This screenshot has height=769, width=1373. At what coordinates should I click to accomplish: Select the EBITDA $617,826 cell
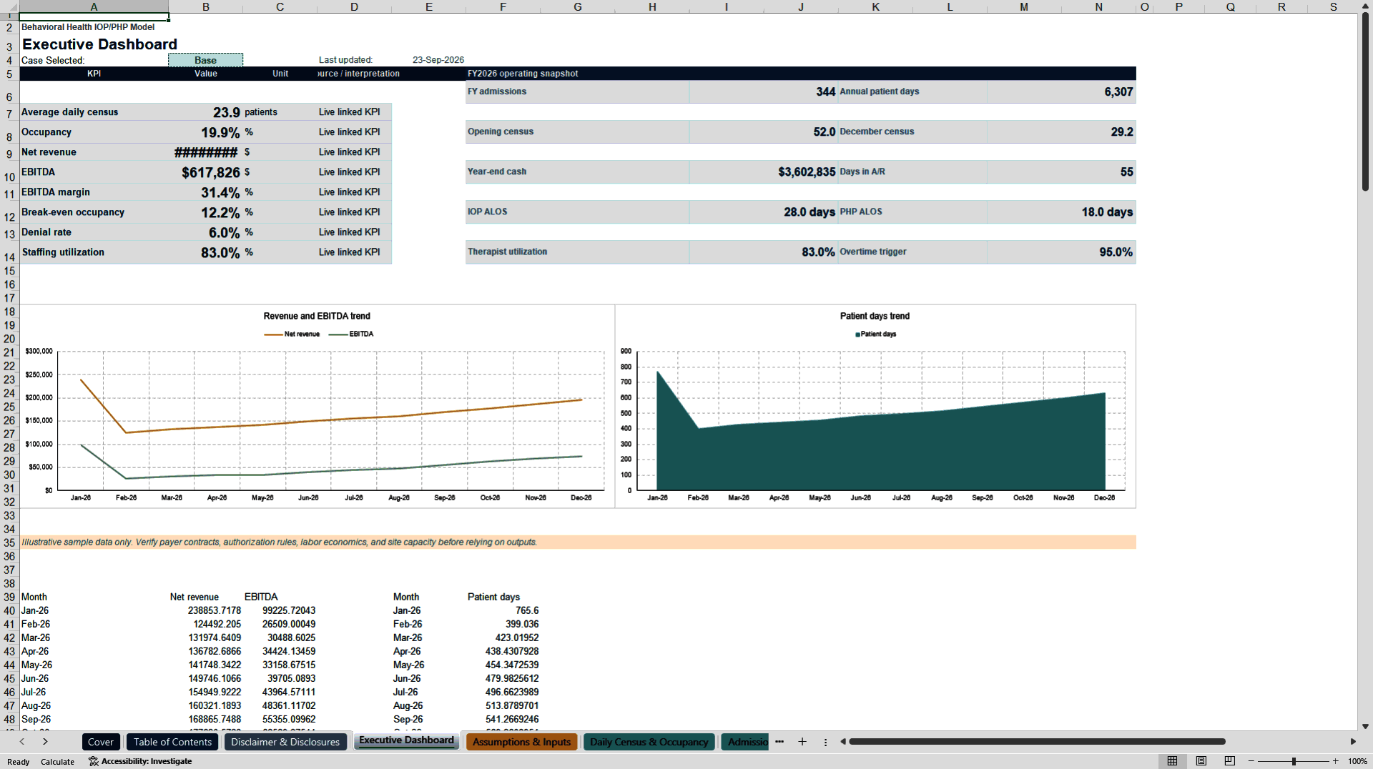pos(206,172)
